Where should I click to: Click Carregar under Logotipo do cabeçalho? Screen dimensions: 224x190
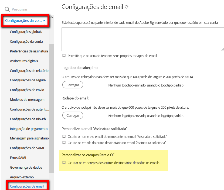point(73,85)
